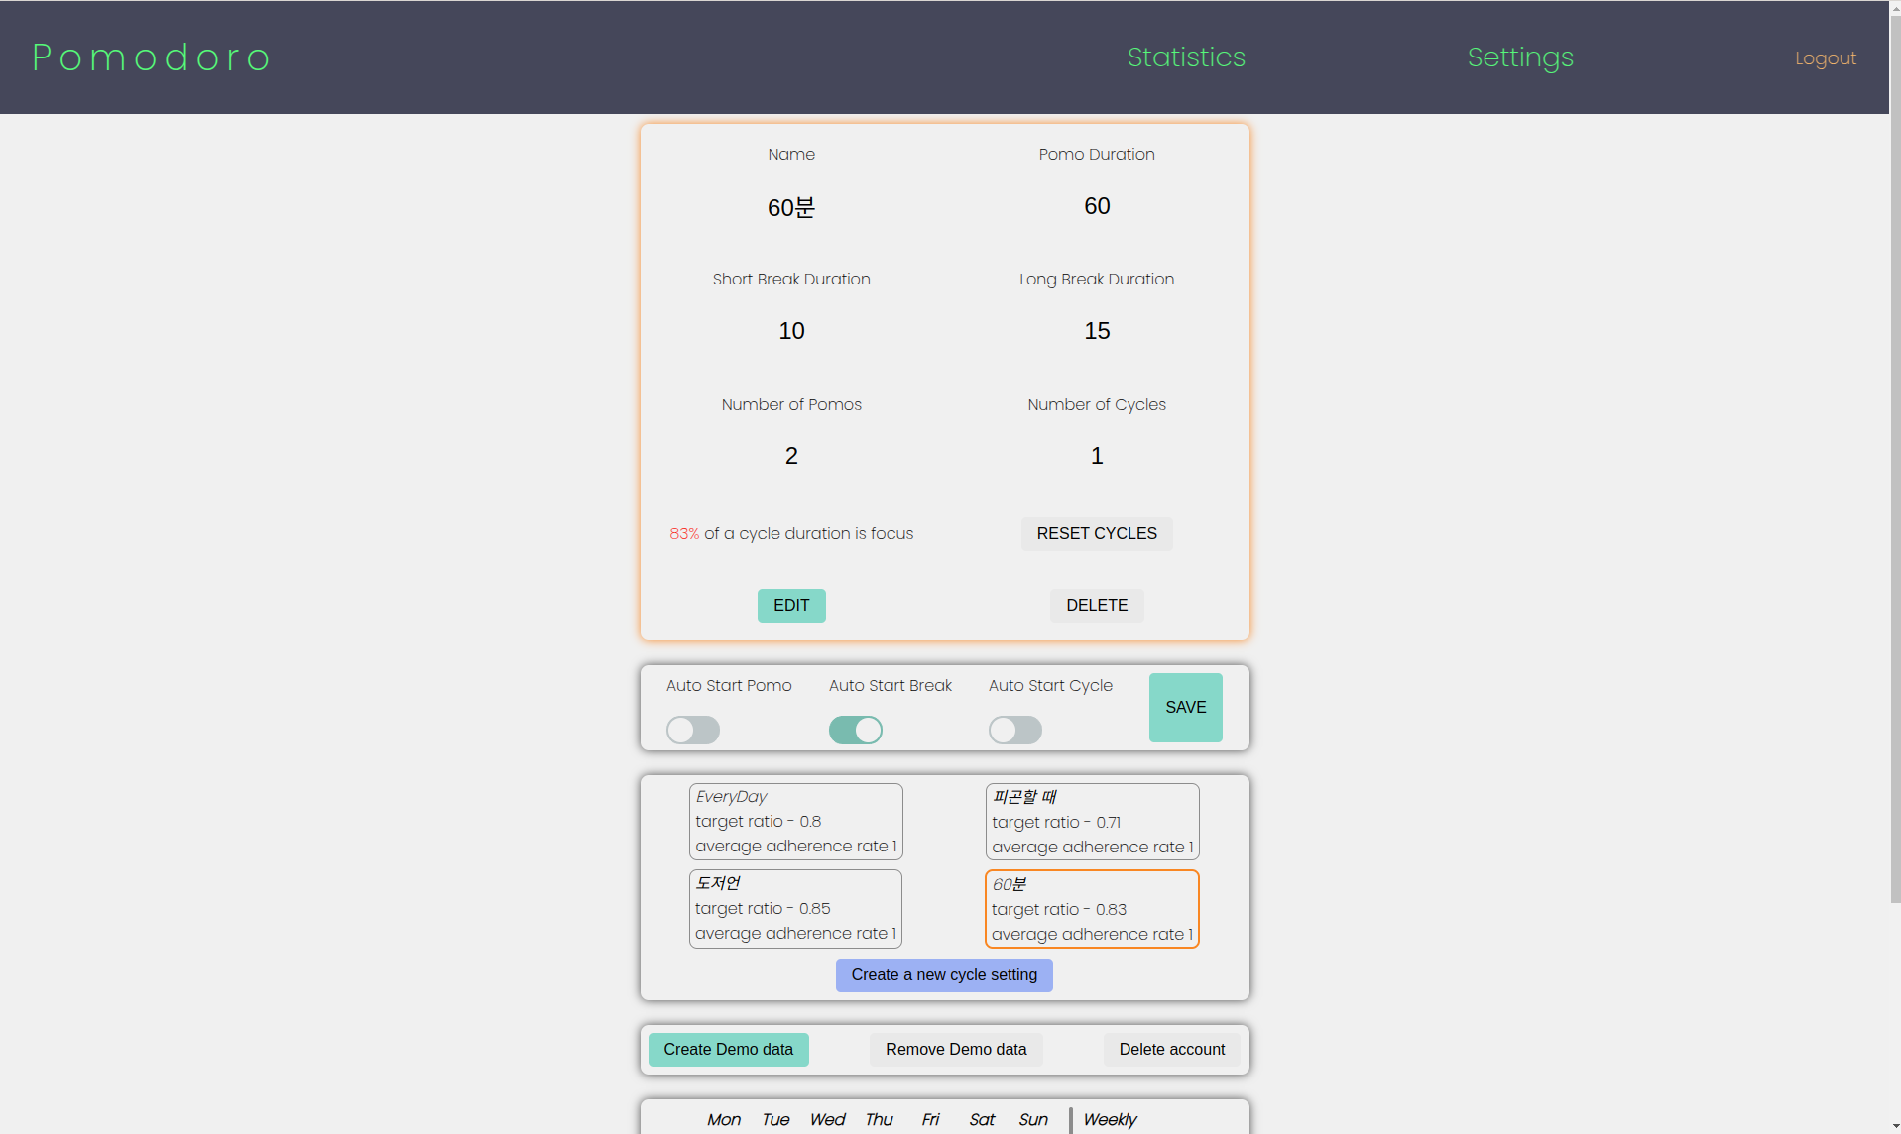Image resolution: width=1901 pixels, height=1134 pixels.
Task: Click Create a new cycle setting
Action: coord(943,974)
